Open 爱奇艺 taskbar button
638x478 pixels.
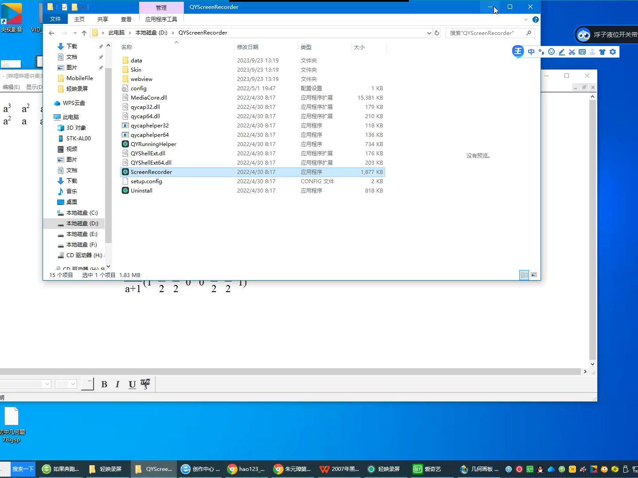pos(427,469)
